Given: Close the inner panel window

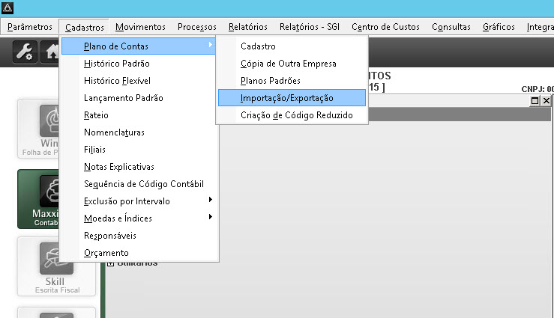Looking at the screenshot, I should coord(546,100).
